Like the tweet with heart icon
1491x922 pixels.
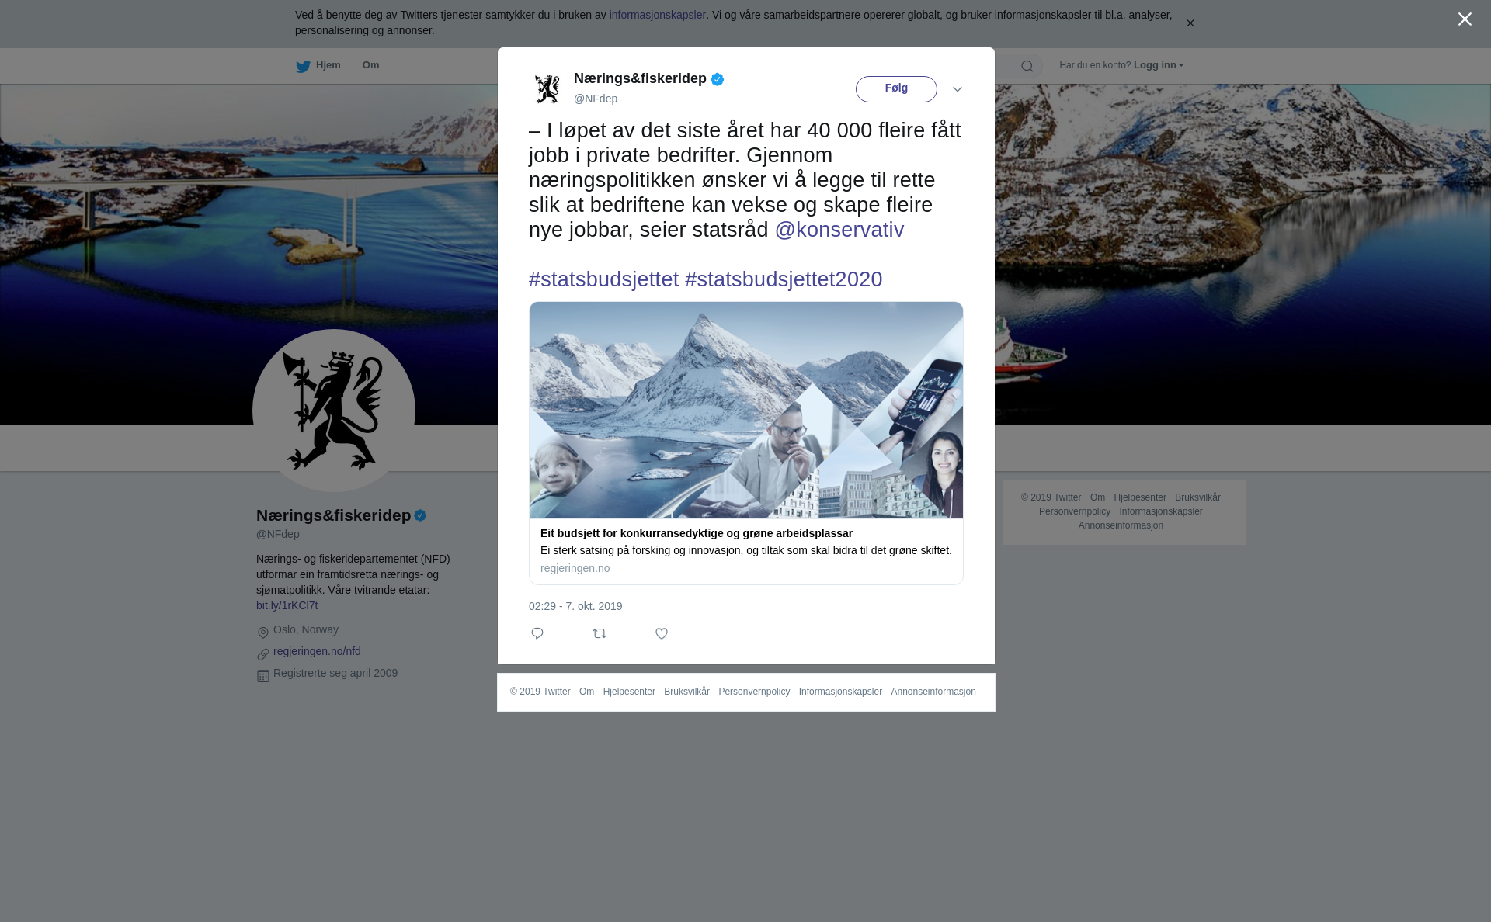662,633
